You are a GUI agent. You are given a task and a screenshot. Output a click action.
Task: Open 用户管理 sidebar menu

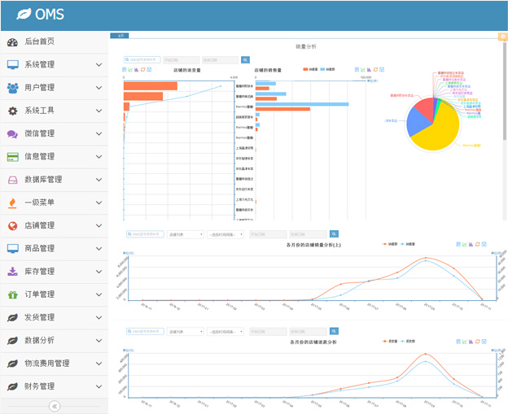pyautogui.click(x=55, y=88)
